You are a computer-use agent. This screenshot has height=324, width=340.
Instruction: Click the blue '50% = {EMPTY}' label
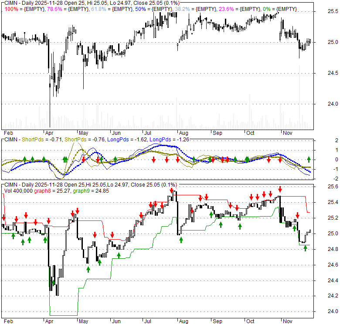pos(153,9)
